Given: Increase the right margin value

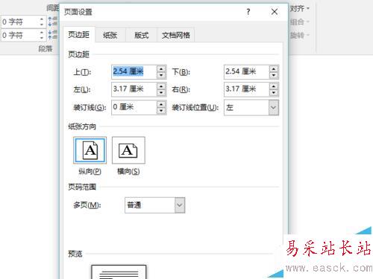Looking at the screenshot, I should pyautogui.click(x=274, y=86).
